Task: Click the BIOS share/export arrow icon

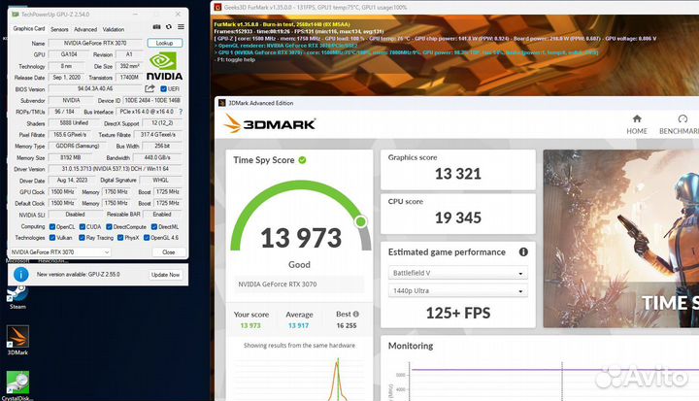Action: [x=150, y=88]
